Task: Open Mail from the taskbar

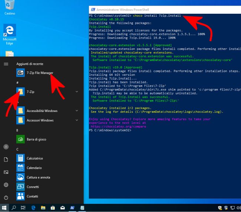Action: point(63,208)
